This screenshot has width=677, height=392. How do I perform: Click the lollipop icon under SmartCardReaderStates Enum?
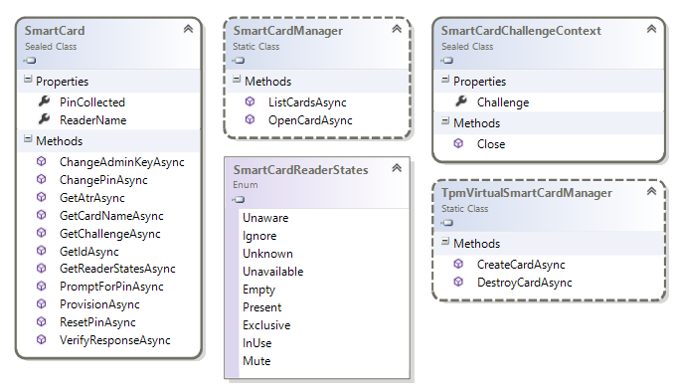click(239, 200)
